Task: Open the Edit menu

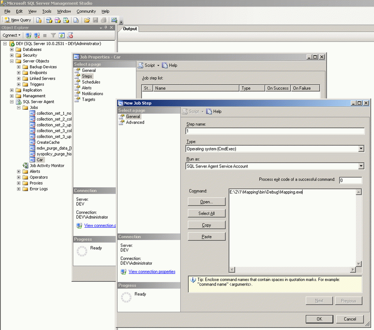Action: click(x=19, y=12)
